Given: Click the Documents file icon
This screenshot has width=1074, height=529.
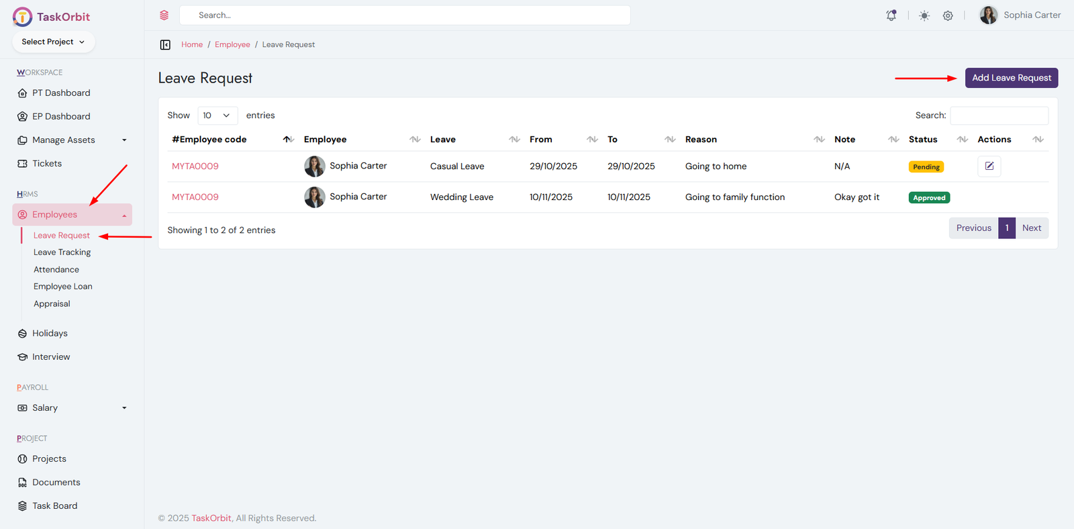Looking at the screenshot, I should (22, 483).
